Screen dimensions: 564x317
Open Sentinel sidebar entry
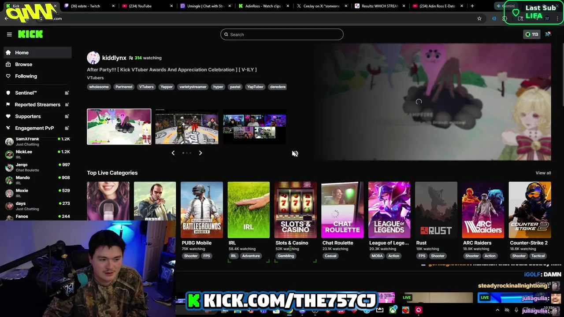(x=38, y=93)
